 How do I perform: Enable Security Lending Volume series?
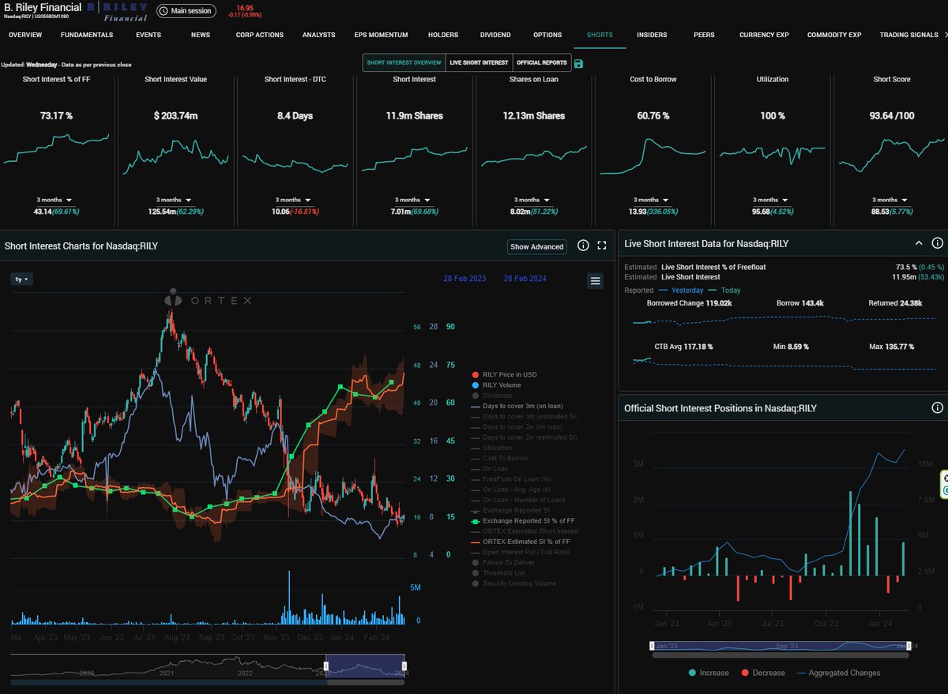click(513, 583)
